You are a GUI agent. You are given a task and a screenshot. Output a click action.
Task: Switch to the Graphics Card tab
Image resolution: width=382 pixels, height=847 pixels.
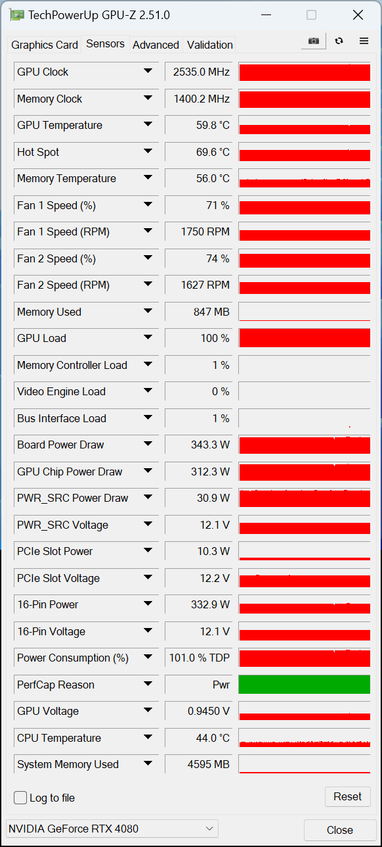[x=45, y=45]
